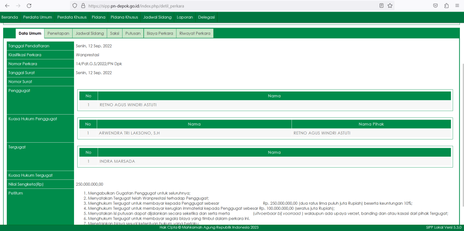Open the browser extensions icon

446,6
